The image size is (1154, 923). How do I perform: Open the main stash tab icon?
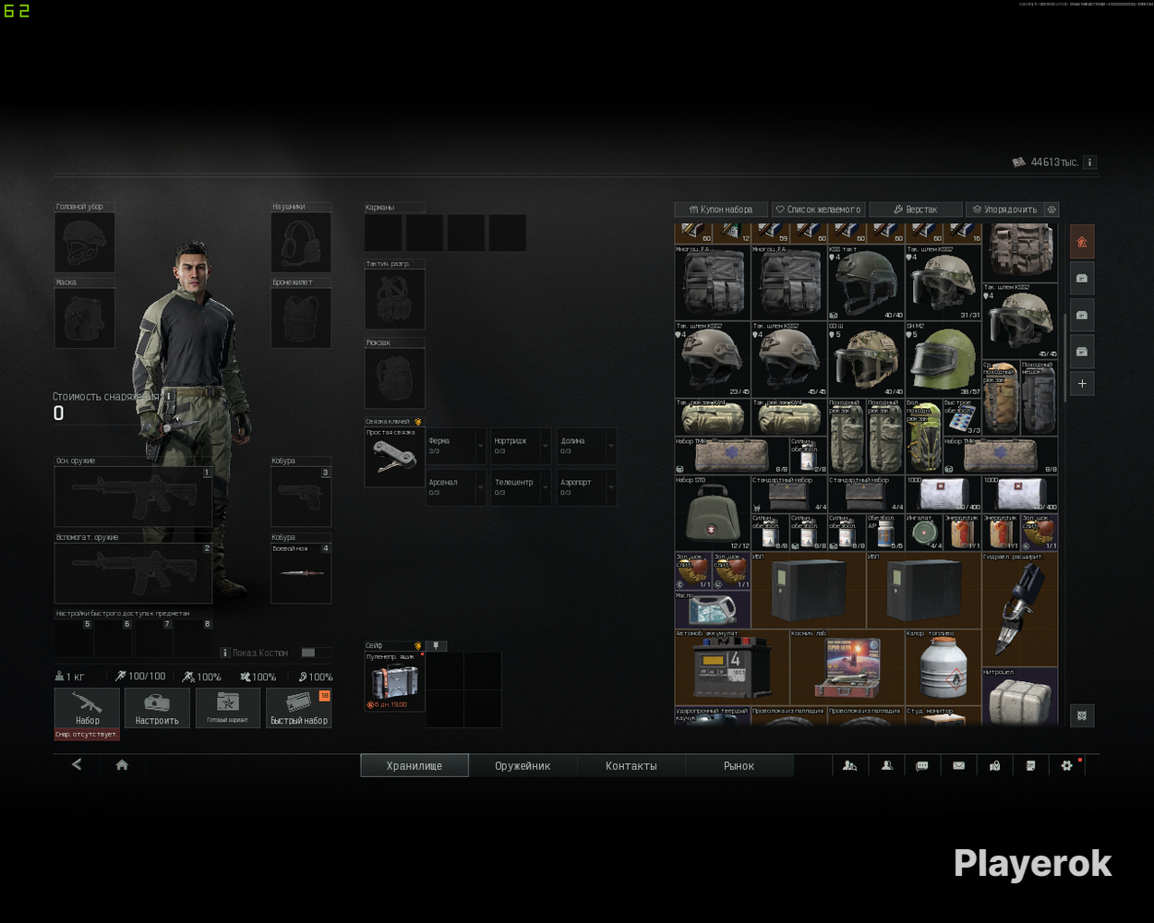click(x=1082, y=242)
